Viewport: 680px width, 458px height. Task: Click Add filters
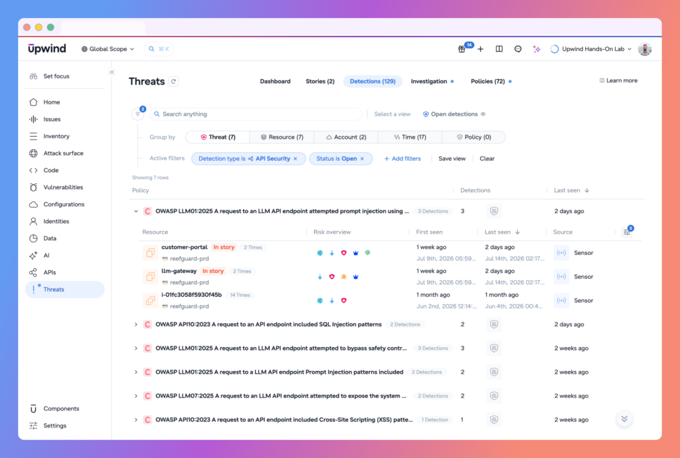point(402,159)
